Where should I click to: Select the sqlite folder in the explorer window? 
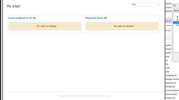click(x=167, y=72)
